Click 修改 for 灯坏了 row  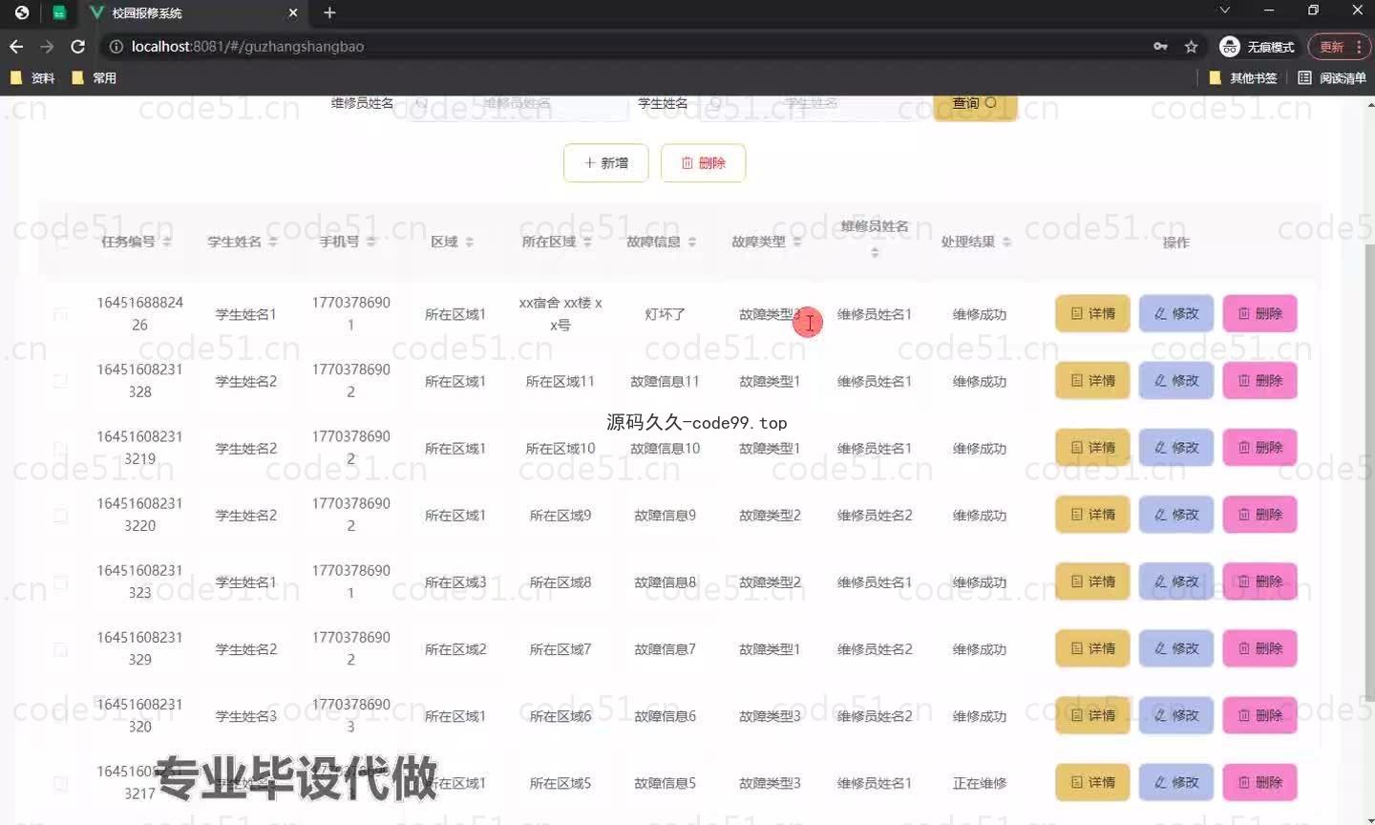coord(1176,313)
